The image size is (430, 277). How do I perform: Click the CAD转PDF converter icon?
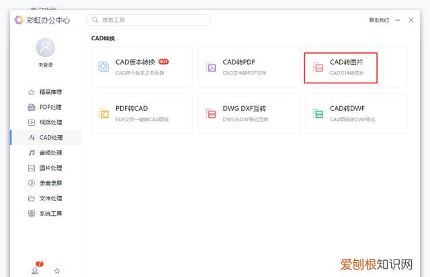coord(211,67)
